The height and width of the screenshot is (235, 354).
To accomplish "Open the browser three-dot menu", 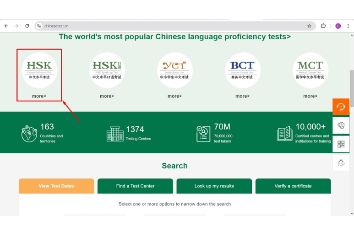I will tap(348, 26).
